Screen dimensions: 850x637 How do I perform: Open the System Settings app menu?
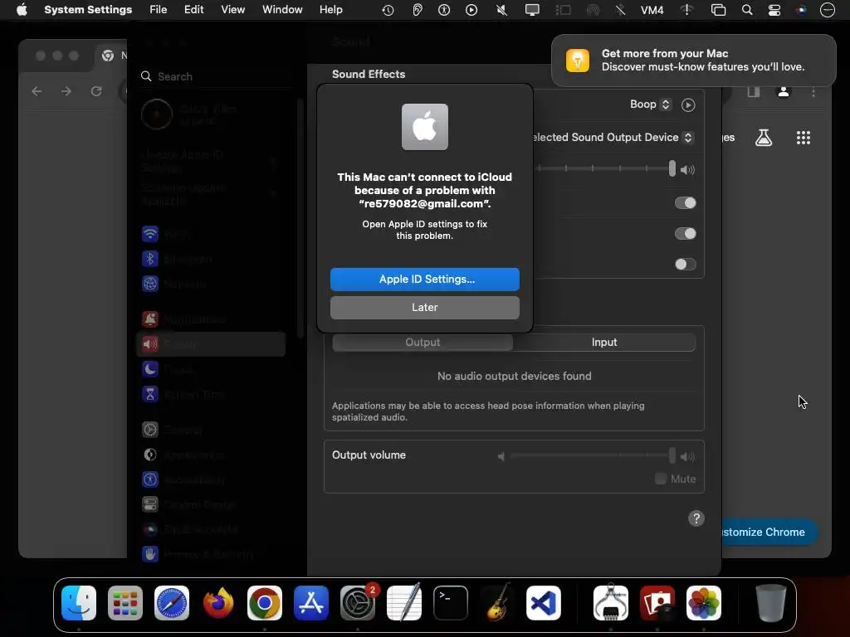(88, 10)
